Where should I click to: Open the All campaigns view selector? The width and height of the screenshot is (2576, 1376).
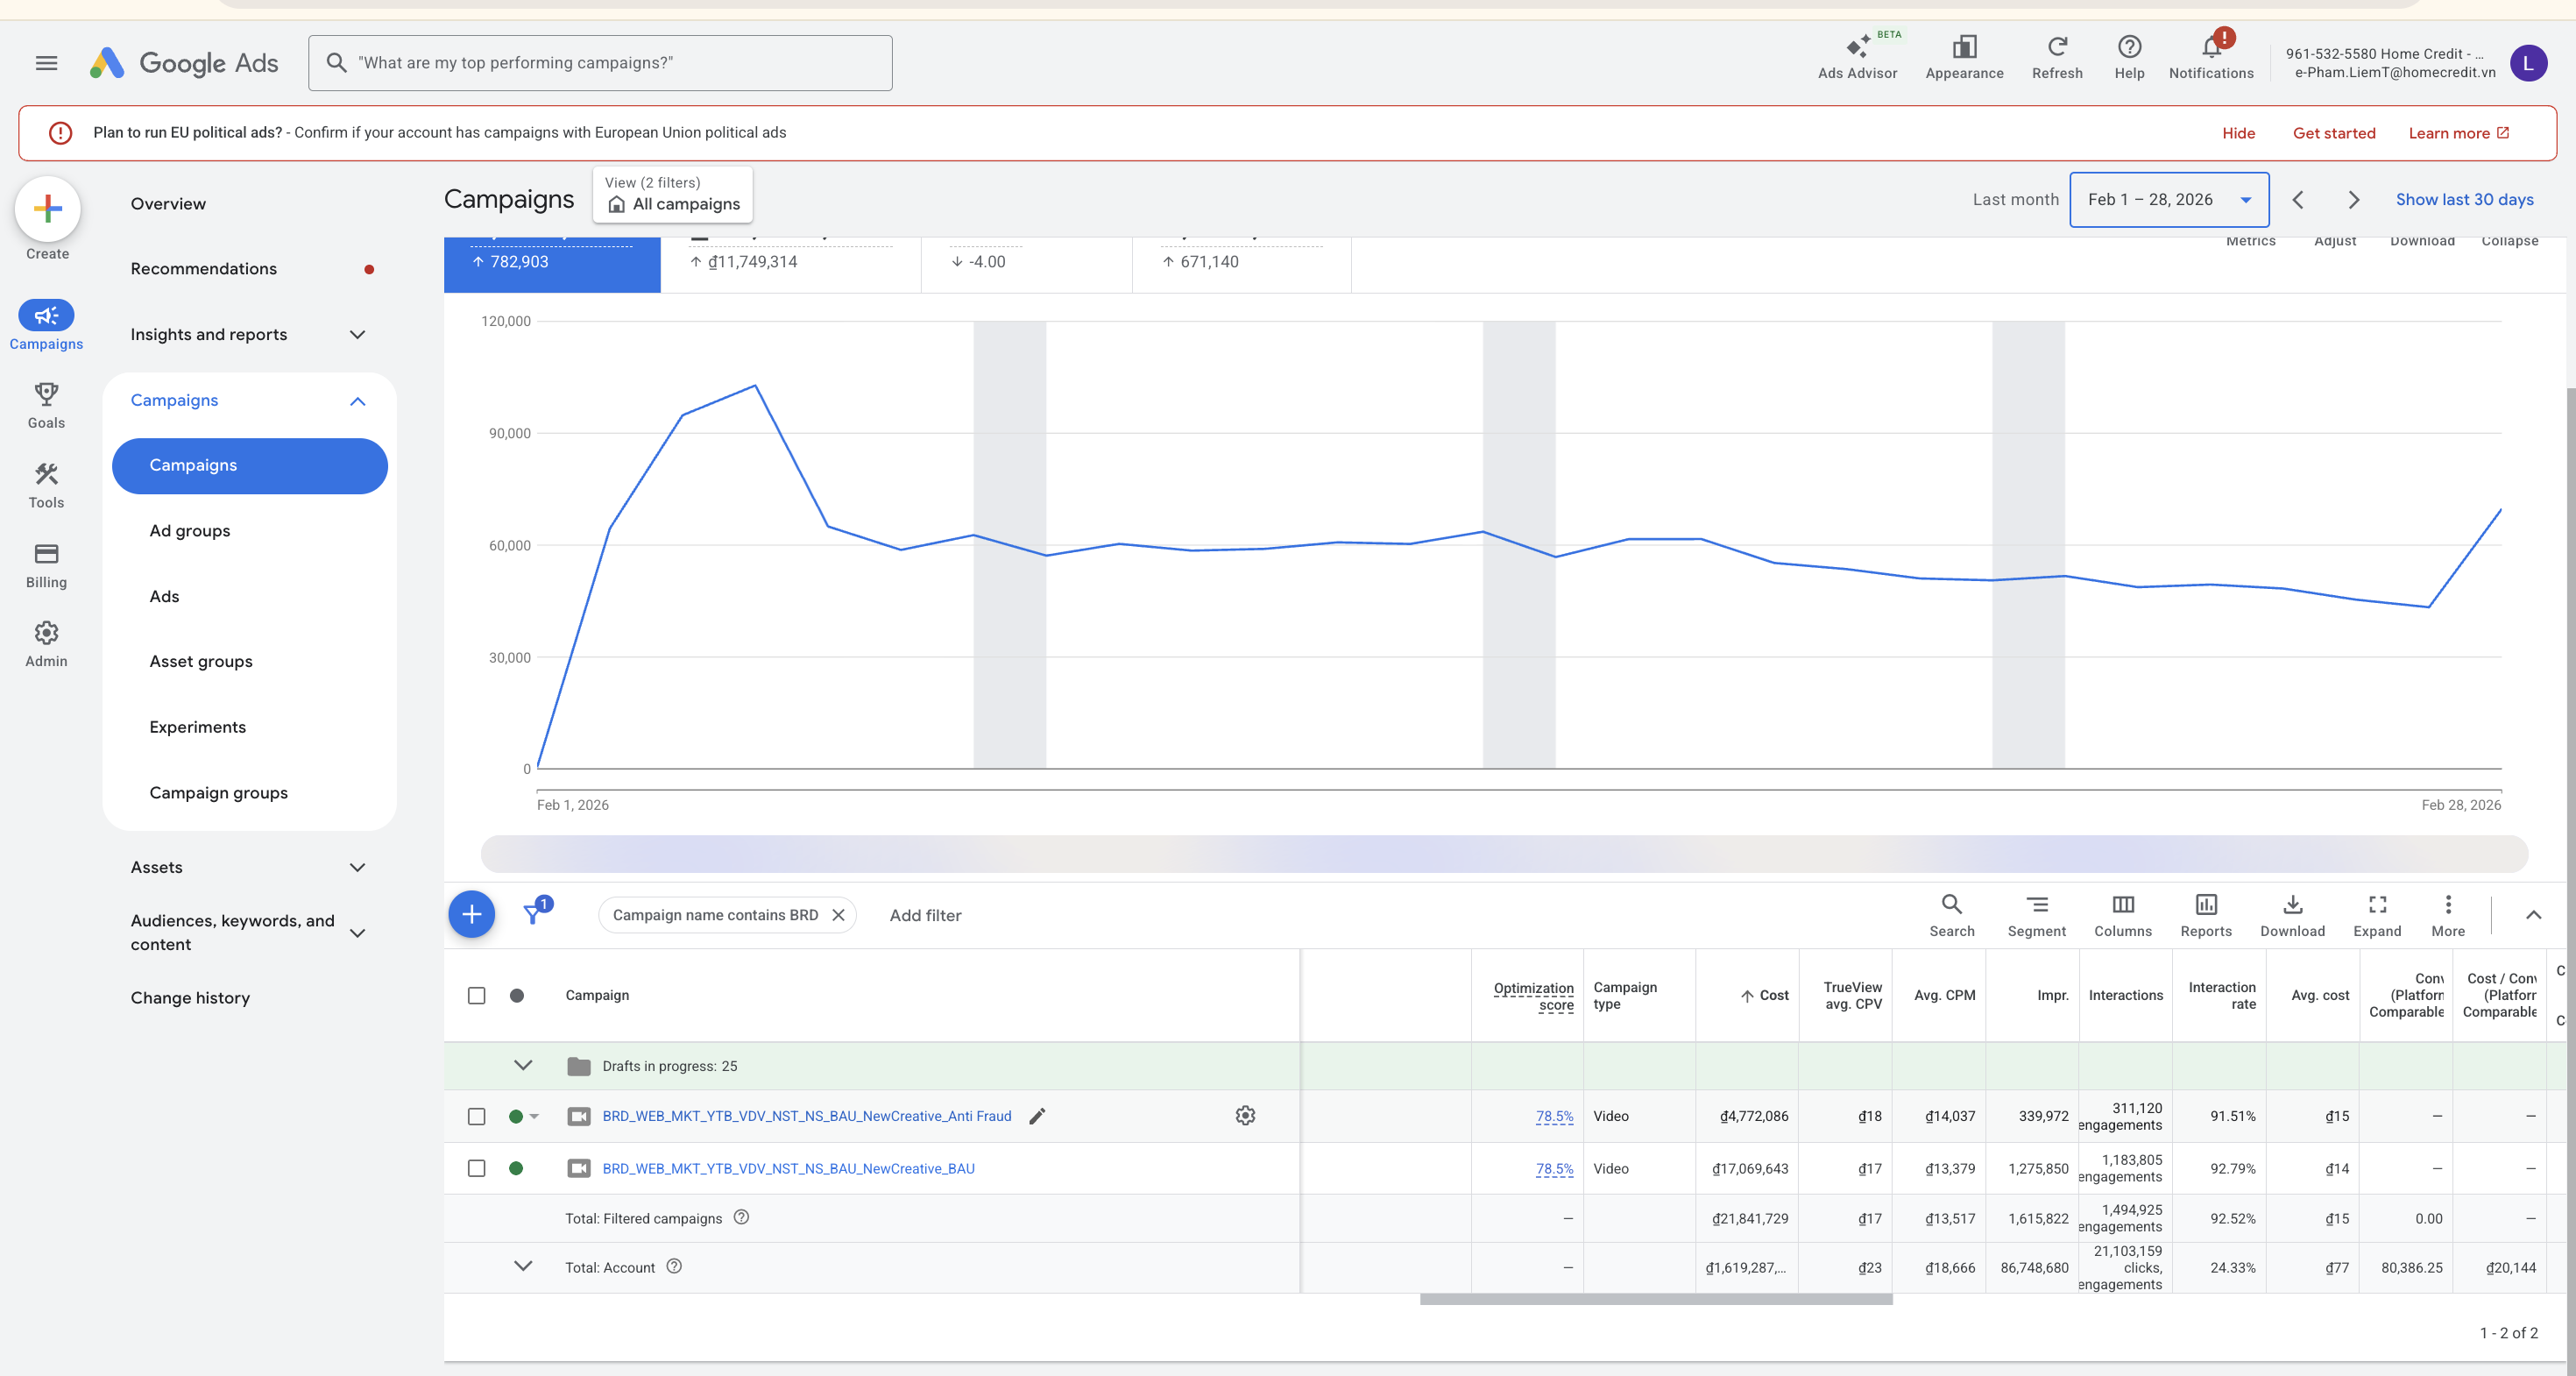click(673, 194)
